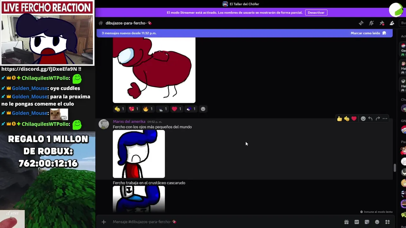Open add reaction picker in message toolbar
The image size is (406, 228).
(x=363, y=119)
